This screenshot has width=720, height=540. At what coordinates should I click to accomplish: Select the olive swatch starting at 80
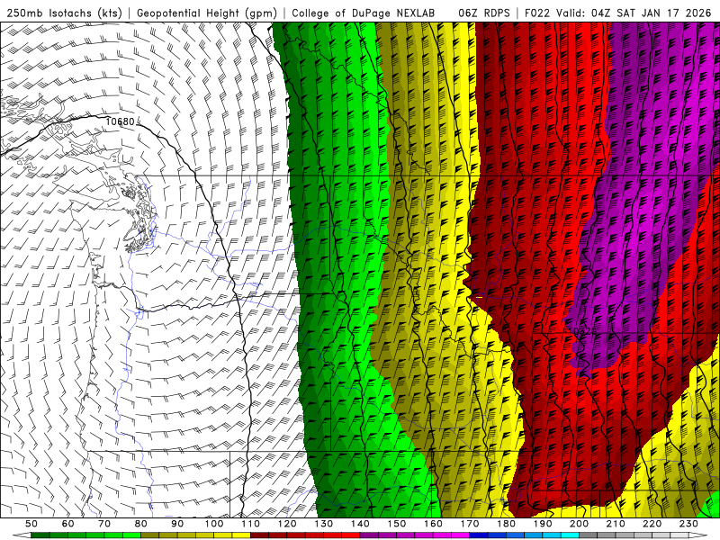[x=149, y=535]
